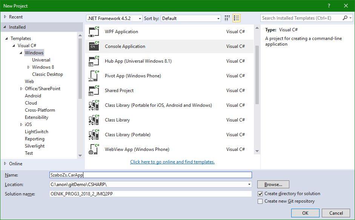Toggle Create directory for solution checkbox
This screenshot has height=220, width=355.
[x=260, y=194]
